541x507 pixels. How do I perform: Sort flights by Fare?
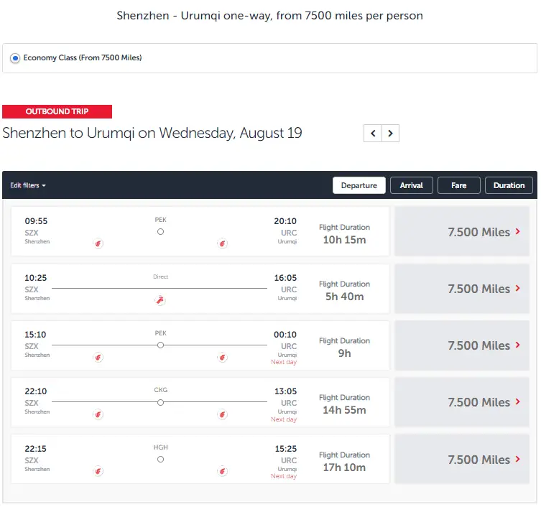click(458, 185)
